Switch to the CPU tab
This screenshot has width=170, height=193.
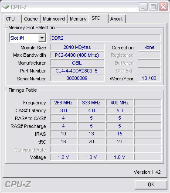point(12,19)
